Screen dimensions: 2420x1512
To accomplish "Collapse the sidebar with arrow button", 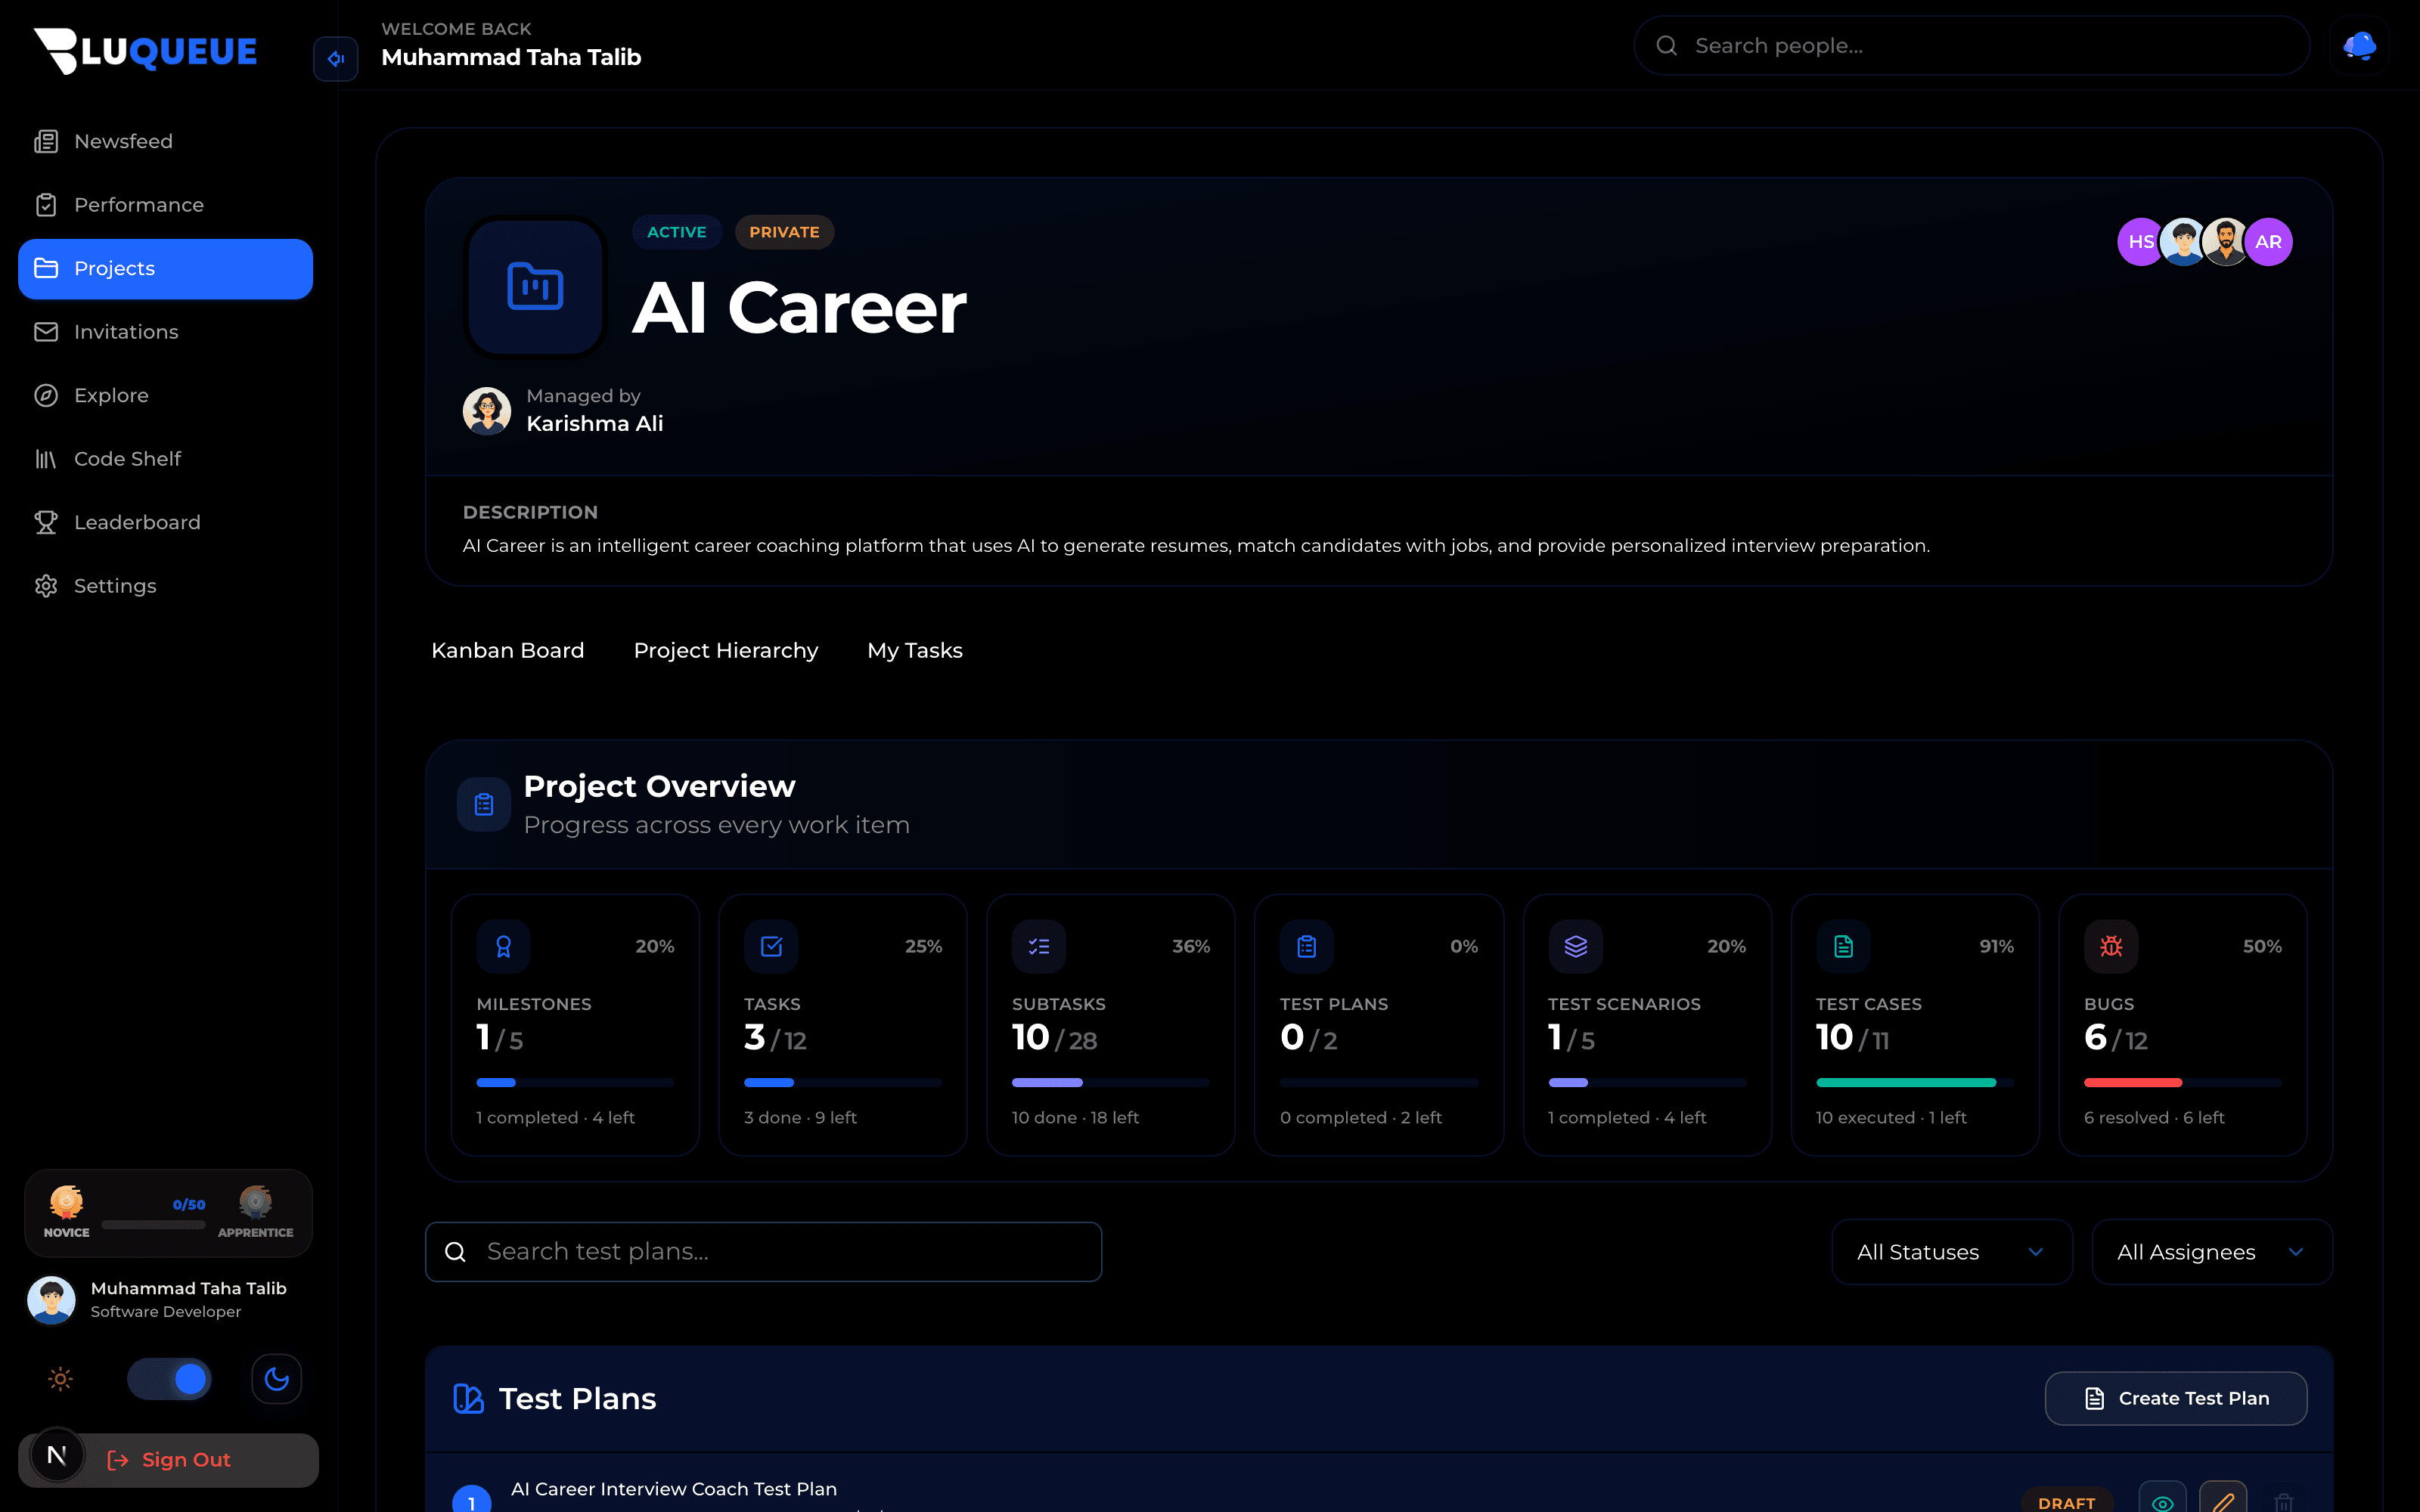I will pos(336,59).
